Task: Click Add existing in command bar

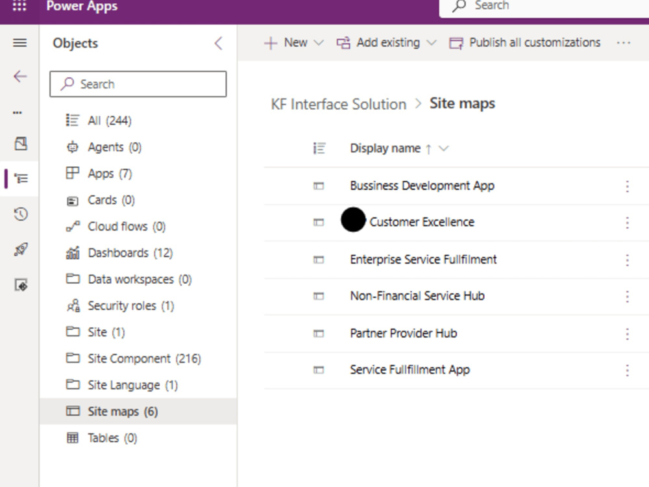Action: [378, 43]
